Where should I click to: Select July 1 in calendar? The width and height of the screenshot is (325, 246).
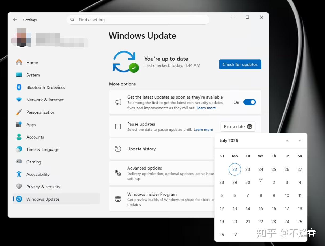pyautogui.click(x=261, y=182)
